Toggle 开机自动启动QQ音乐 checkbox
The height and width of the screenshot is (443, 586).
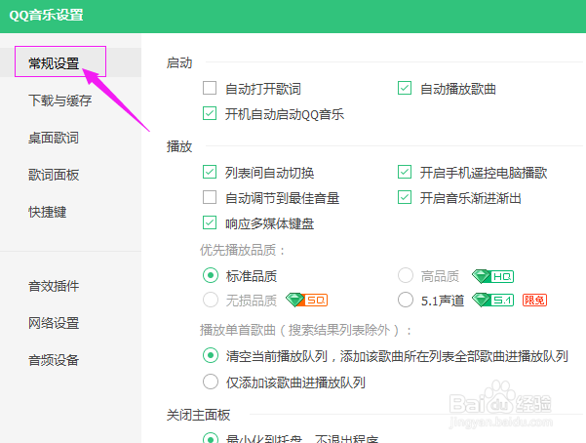click(x=210, y=113)
